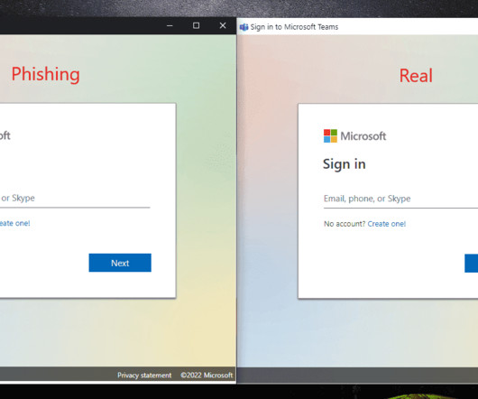Click 'No account?' text in real window
The width and height of the screenshot is (478, 399).
point(345,224)
